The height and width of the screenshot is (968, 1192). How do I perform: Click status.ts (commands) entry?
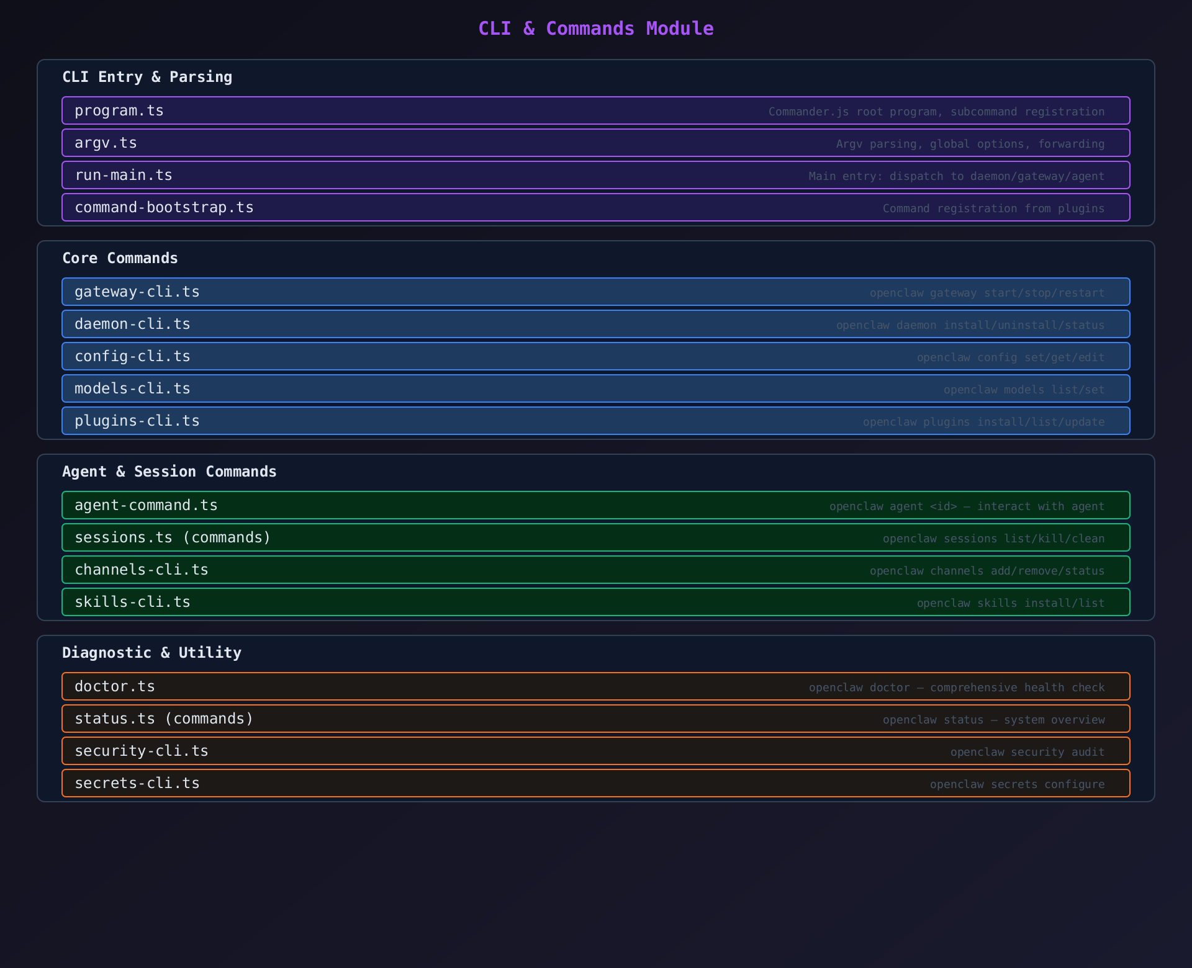595,719
